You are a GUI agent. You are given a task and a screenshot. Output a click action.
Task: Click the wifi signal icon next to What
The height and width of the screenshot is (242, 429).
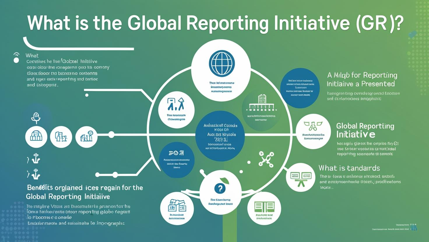pyautogui.click(x=17, y=54)
